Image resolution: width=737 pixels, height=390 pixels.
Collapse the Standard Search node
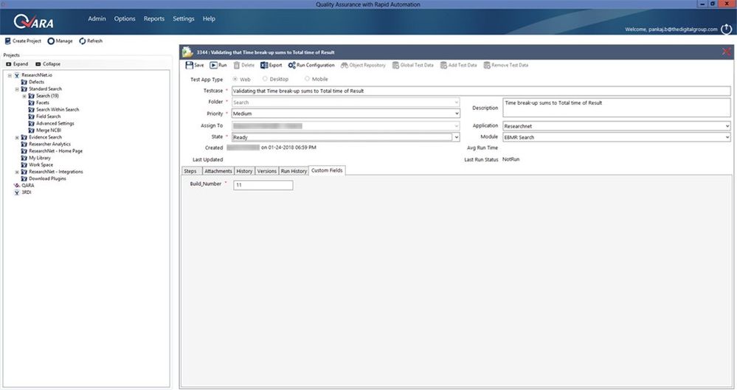coord(17,89)
